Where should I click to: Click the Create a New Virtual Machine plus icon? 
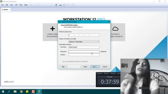[52, 29]
